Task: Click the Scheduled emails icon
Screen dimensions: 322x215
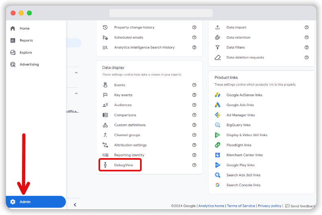Action: click(x=105, y=37)
